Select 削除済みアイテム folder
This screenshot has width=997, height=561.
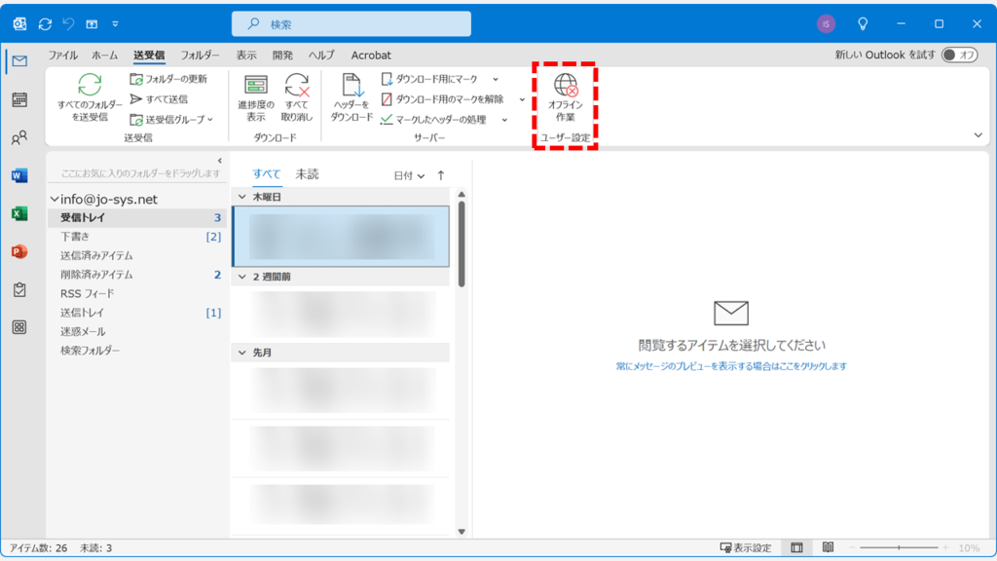tap(137, 275)
